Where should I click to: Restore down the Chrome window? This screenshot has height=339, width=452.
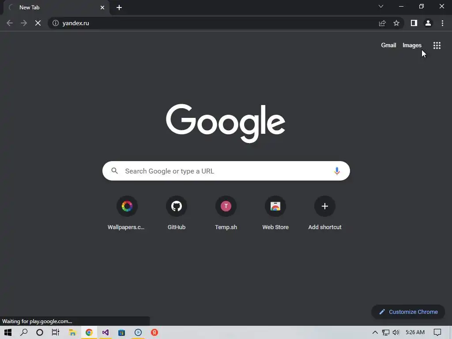point(422,6)
